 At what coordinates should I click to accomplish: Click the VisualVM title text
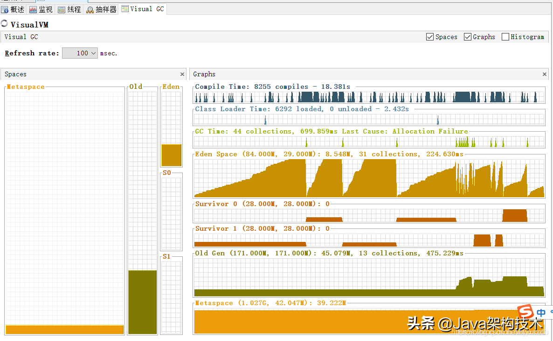29,25
